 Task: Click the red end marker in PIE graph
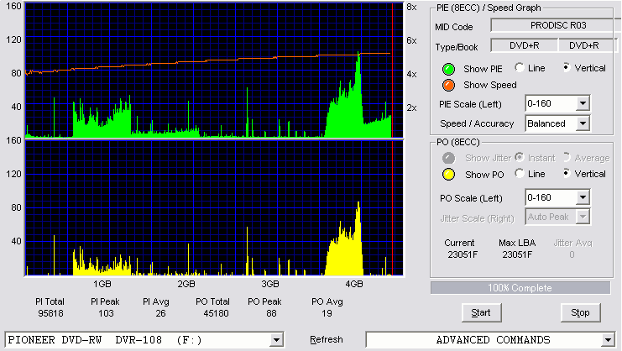click(x=392, y=71)
